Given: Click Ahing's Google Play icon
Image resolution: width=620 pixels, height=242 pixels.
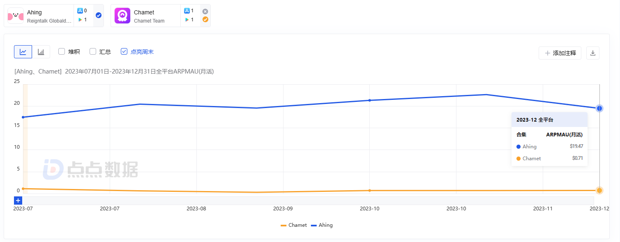Looking at the screenshot, I should [80, 19].
